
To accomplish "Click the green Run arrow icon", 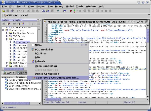I will [75, 11].
